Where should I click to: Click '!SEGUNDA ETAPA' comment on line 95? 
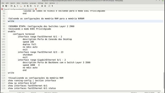coord(41,26)
